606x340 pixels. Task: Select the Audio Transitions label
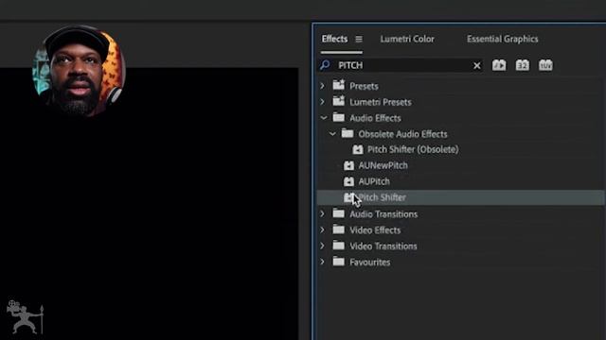tap(383, 214)
